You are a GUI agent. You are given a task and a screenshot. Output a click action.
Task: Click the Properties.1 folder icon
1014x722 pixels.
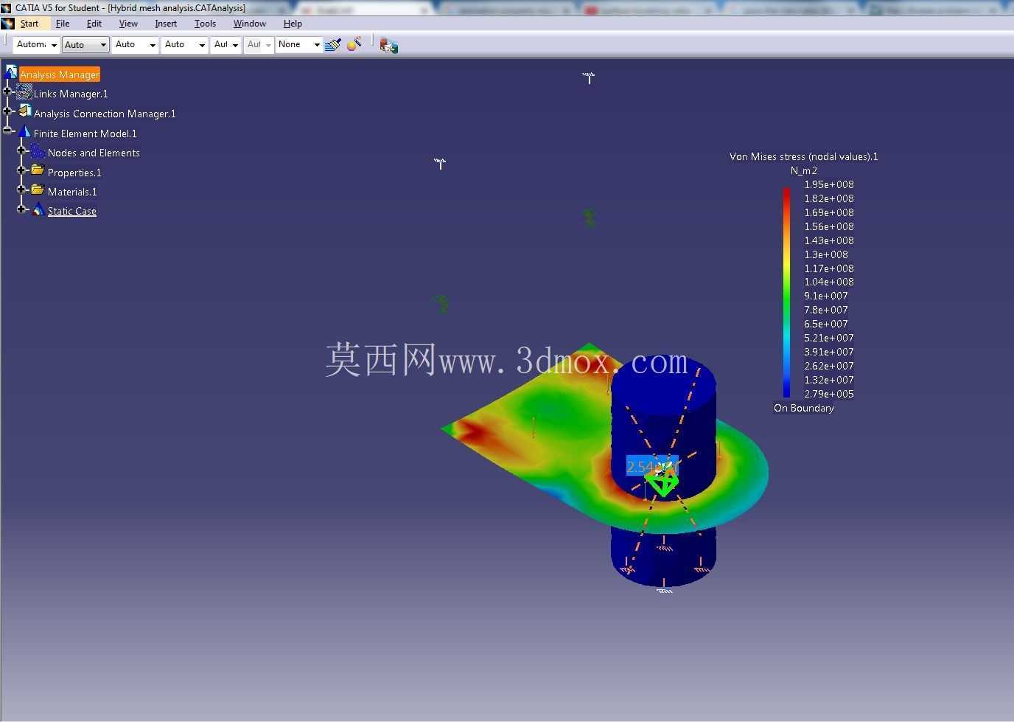(38, 170)
